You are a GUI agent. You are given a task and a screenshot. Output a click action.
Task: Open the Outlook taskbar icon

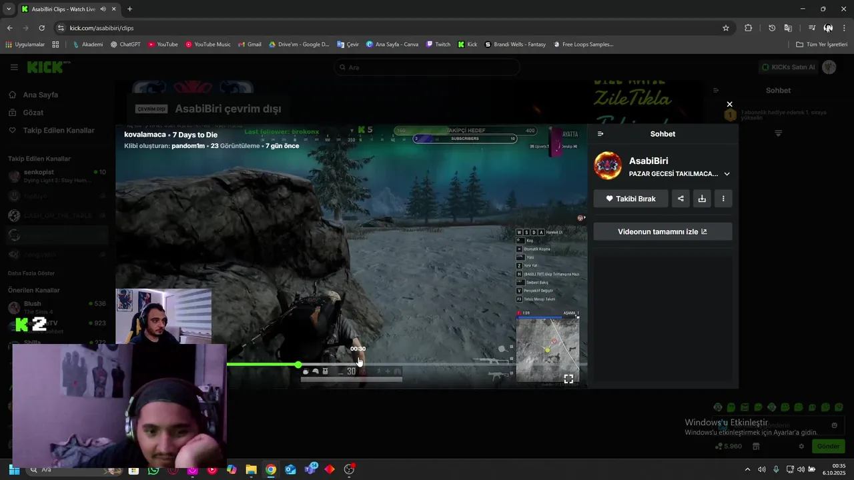[x=290, y=469]
